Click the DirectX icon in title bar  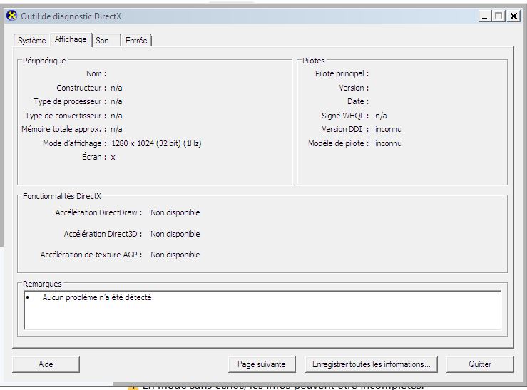[11, 16]
